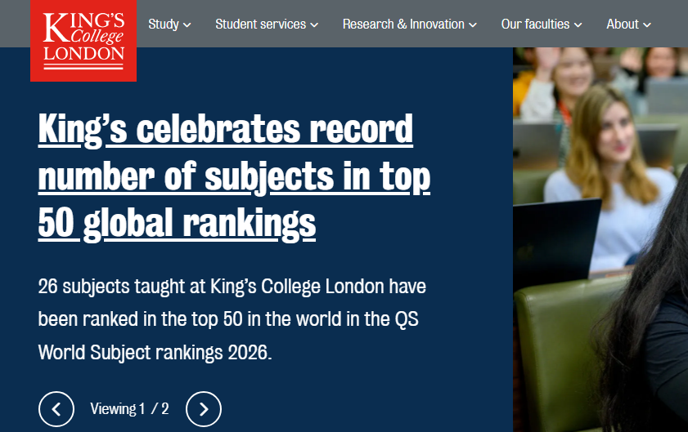Click the King's College London logo

[83, 40]
